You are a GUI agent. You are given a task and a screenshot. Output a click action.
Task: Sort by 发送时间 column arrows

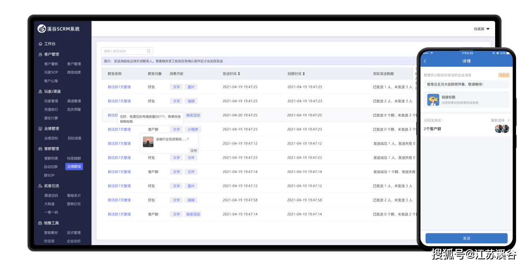point(239,74)
